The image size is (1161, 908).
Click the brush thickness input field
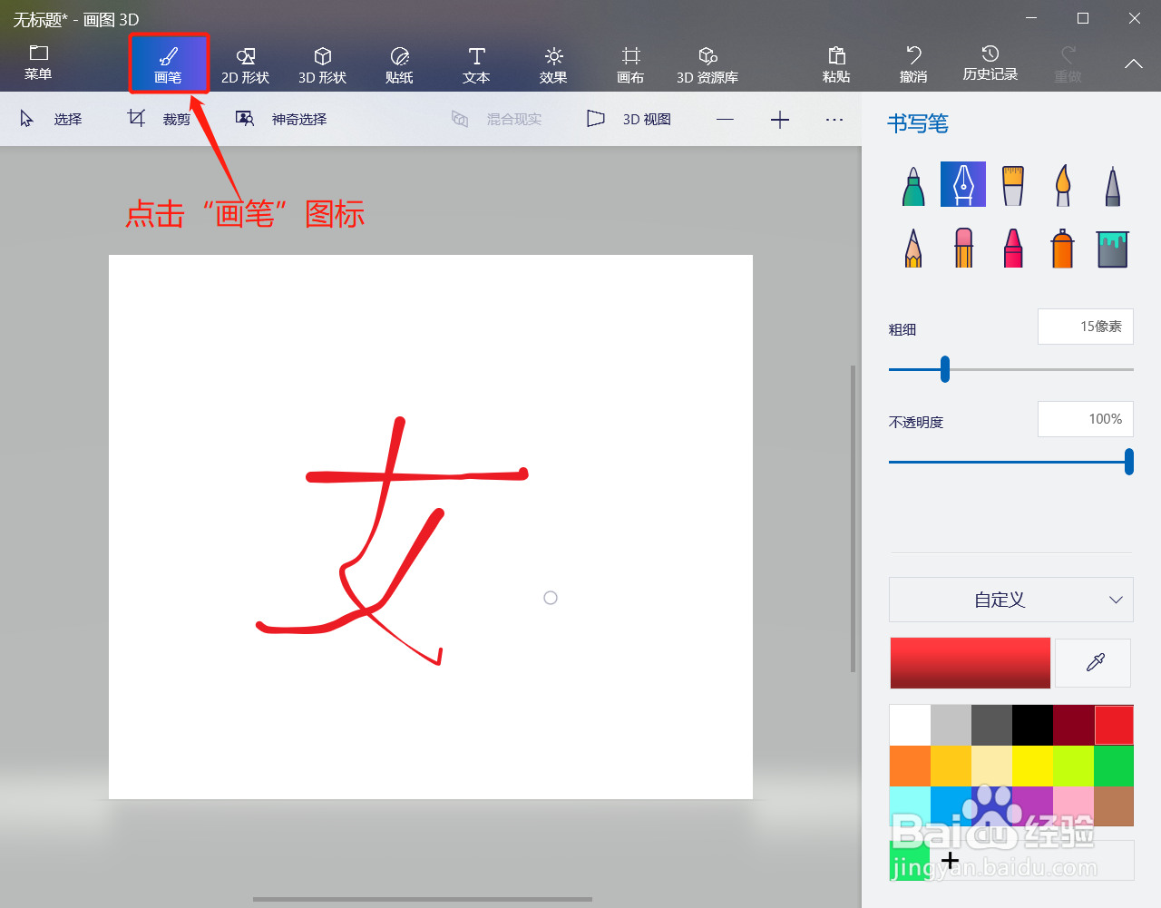pos(1086,327)
